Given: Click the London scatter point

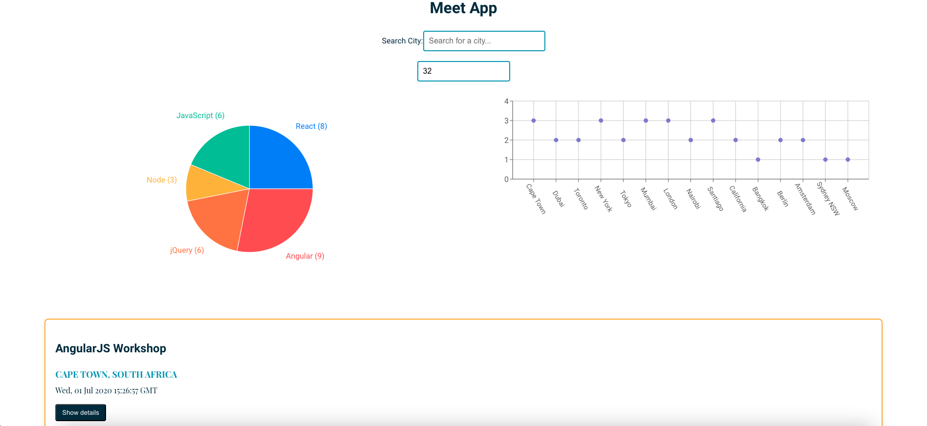Looking at the screenshot, I should [668, 121].
